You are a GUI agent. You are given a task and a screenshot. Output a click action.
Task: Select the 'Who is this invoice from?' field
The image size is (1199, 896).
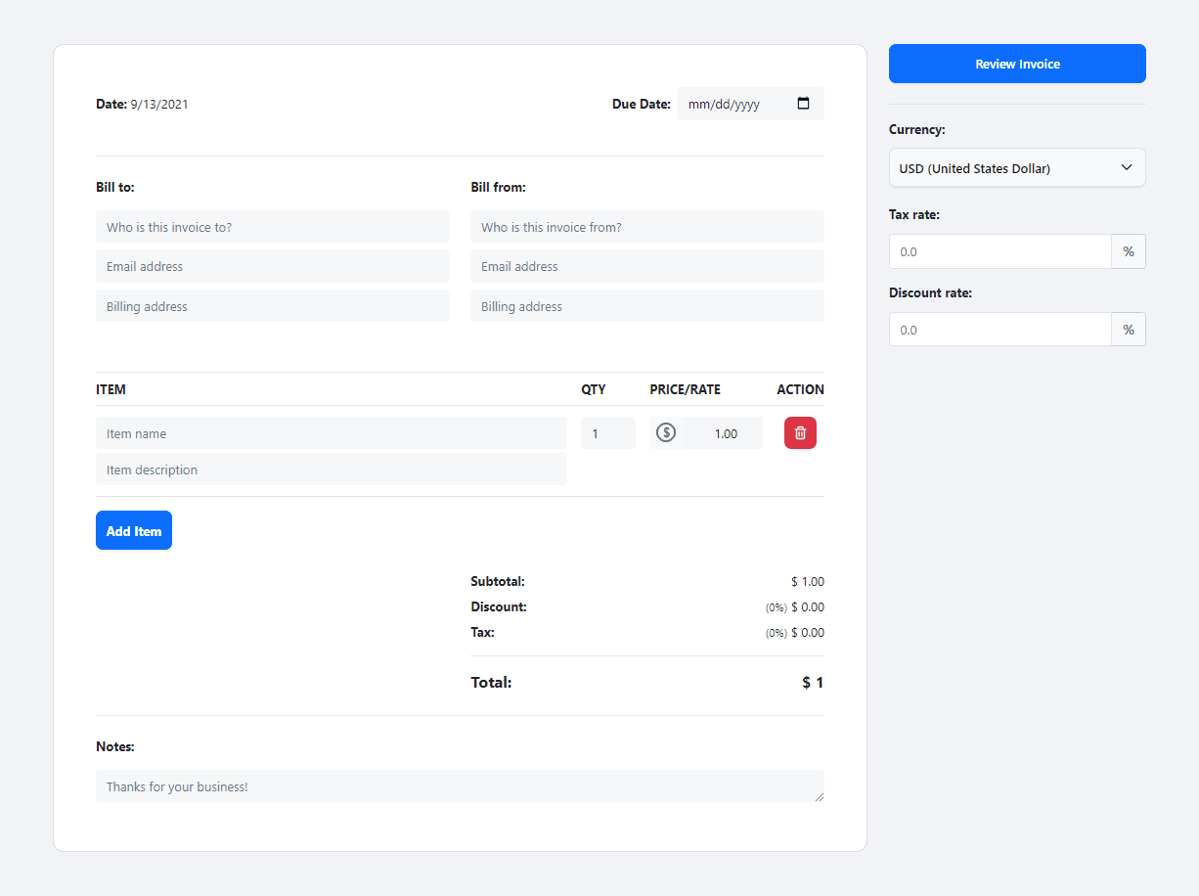click(646, 226)
